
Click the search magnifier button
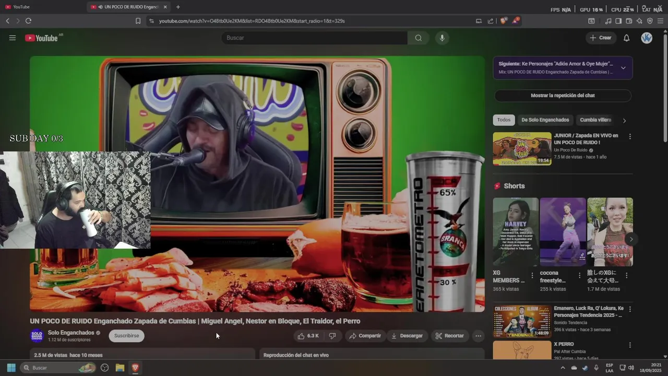point(419,38)
